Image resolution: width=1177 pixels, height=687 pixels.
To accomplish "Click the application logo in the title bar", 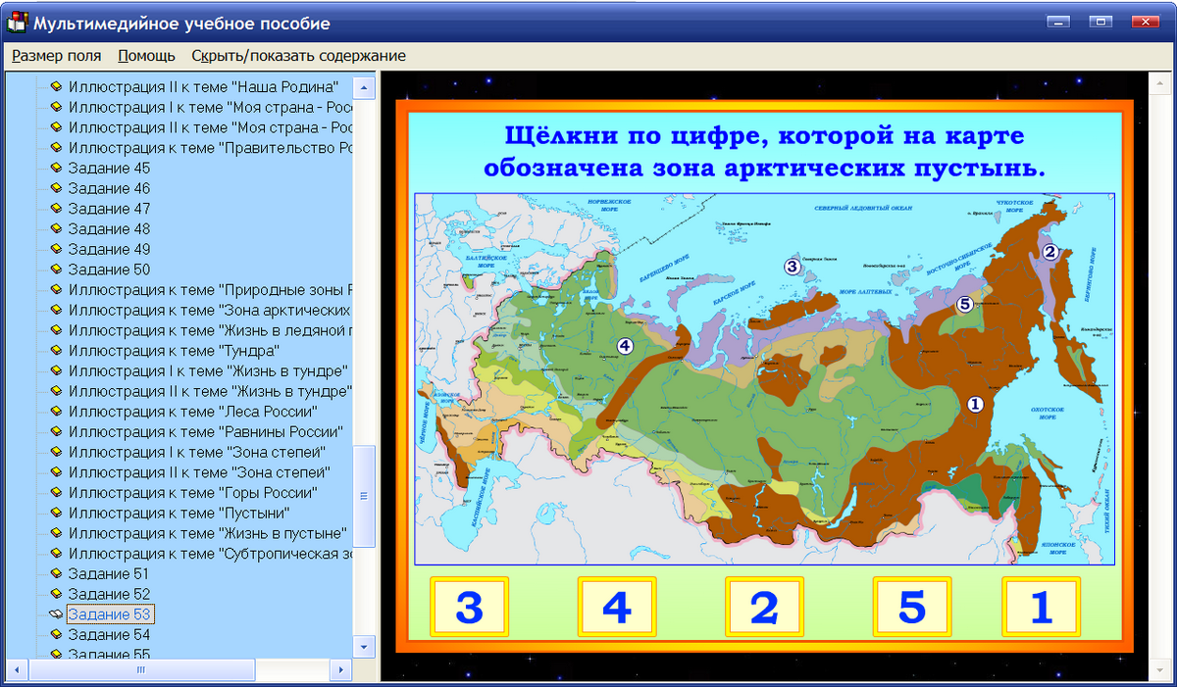I will click(15, 23).
